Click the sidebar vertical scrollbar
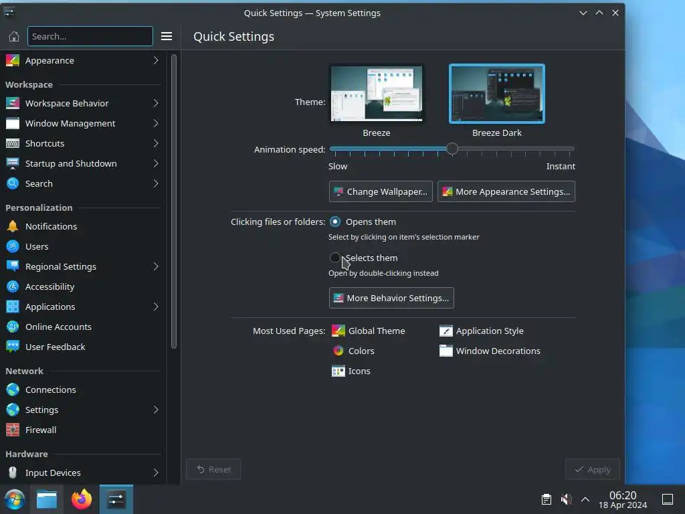The image size is (685, 514). tap(174, 201)
